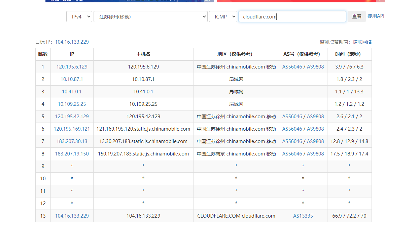
Task: Open AS9808 link in hop 8 row
Action: (315, 154)
